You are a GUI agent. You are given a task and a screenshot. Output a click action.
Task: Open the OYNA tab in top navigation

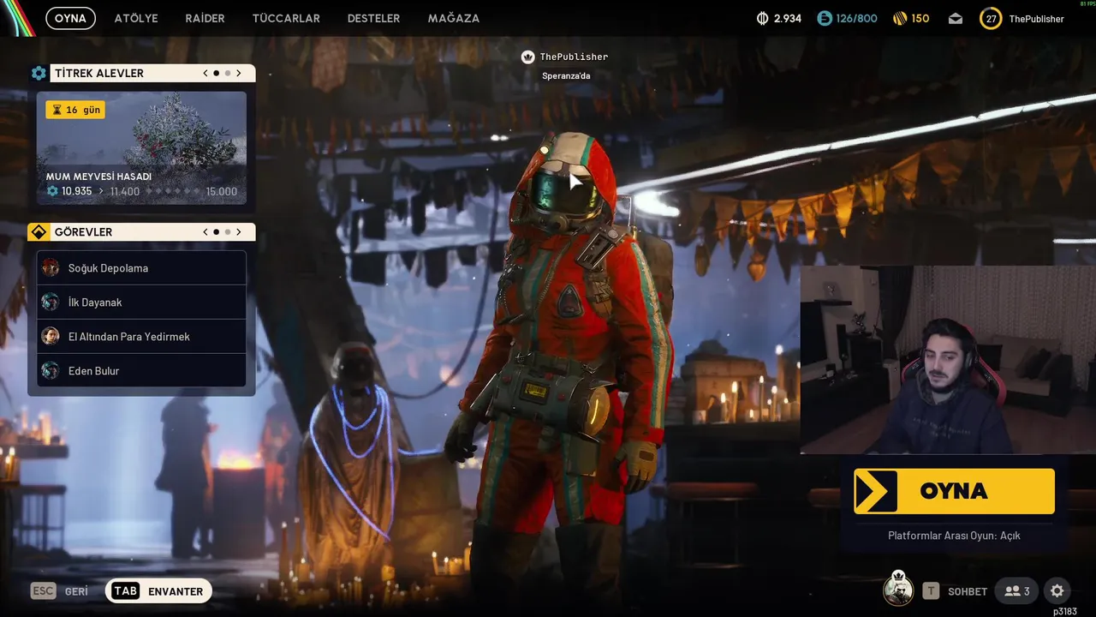[x=70, y=18]
